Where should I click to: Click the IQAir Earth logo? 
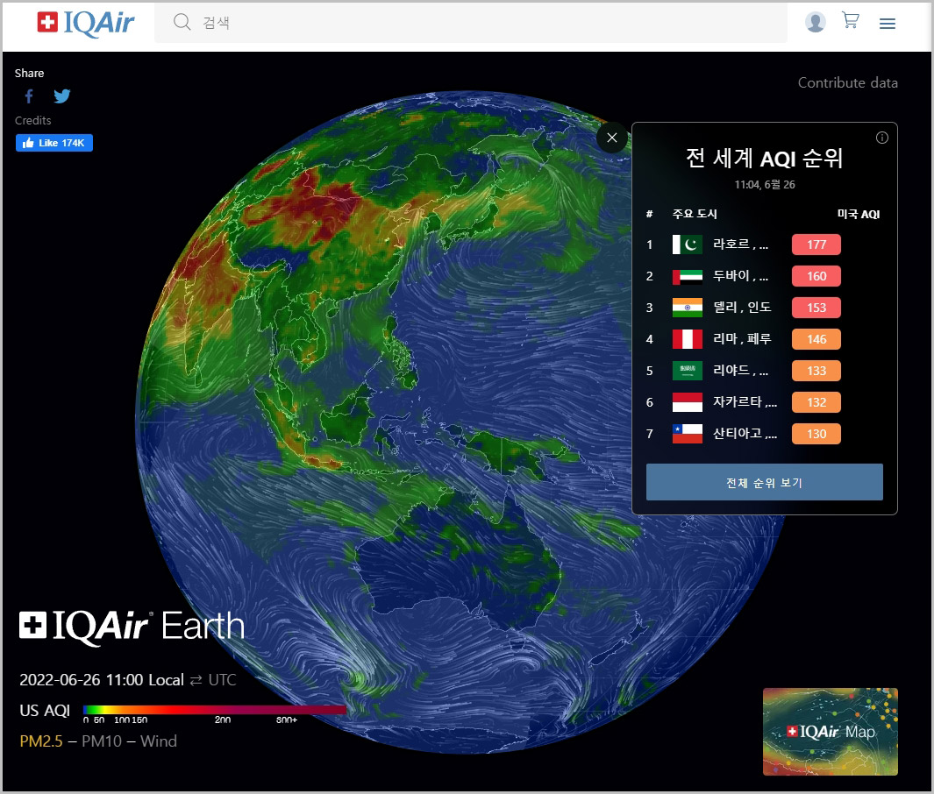coord(132,627)
